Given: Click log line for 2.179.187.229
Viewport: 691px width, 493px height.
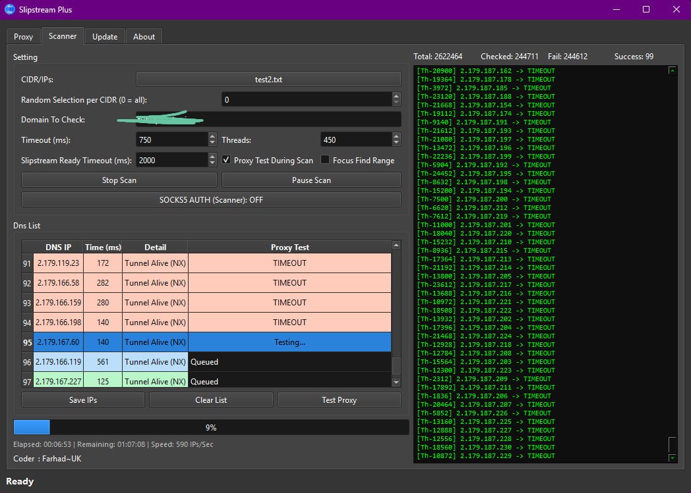Looking at the screenshot, I should tap(486, 456).
